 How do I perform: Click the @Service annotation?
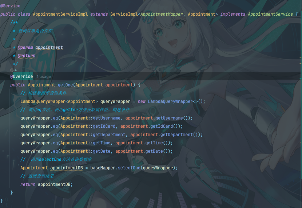[10, 6]
